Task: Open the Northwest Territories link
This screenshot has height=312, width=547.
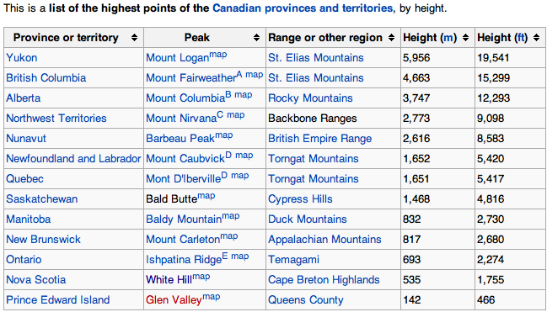Action: tap(56, 118)
